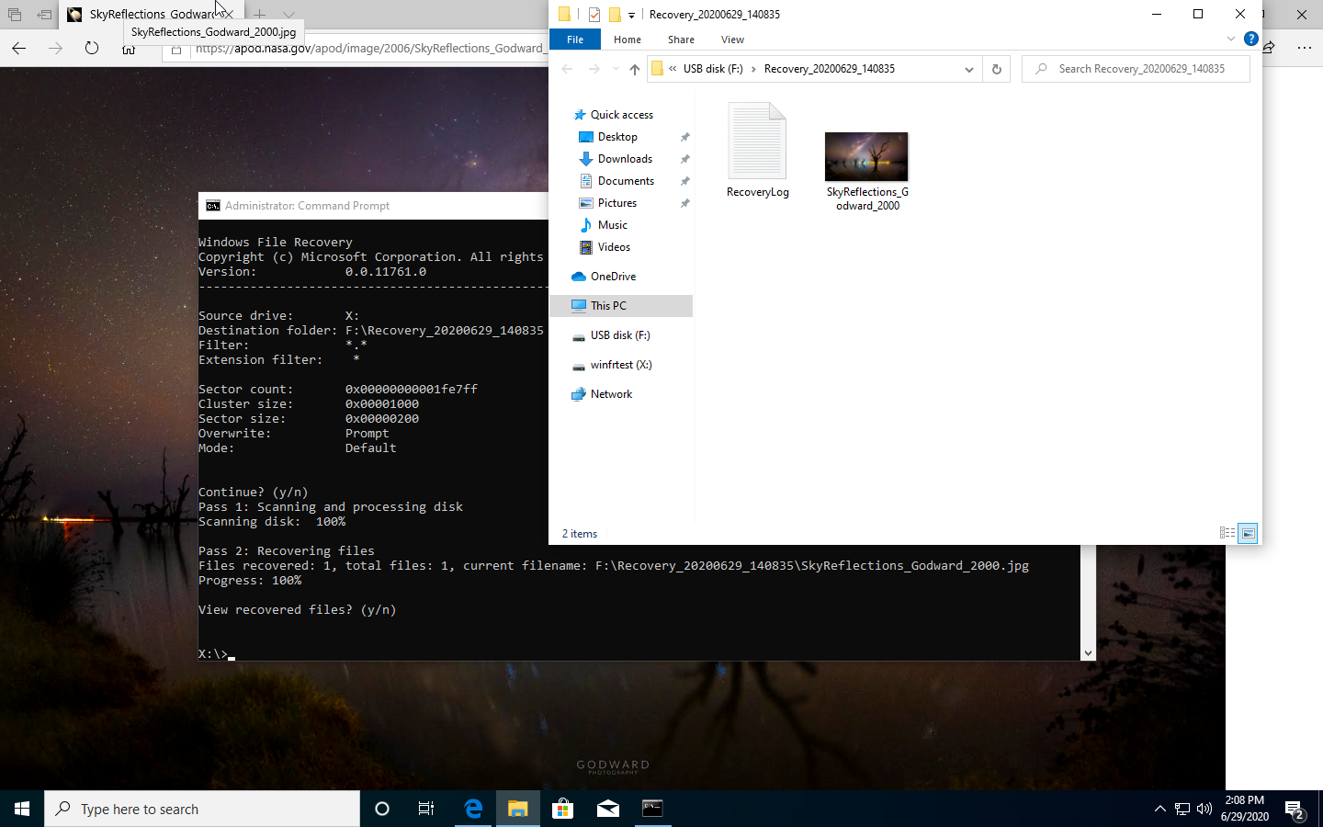Refresh the Recovery folder view
This screenshot has width=1323, height=827.
click(996, 68)
